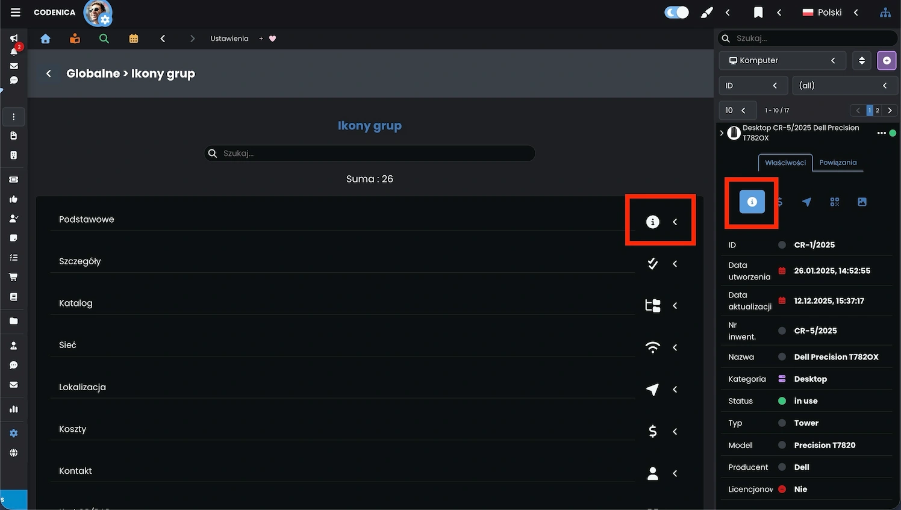
Task: Open the Komputer type dropdown
Action: pyautogui.click(x=782, y=60)
